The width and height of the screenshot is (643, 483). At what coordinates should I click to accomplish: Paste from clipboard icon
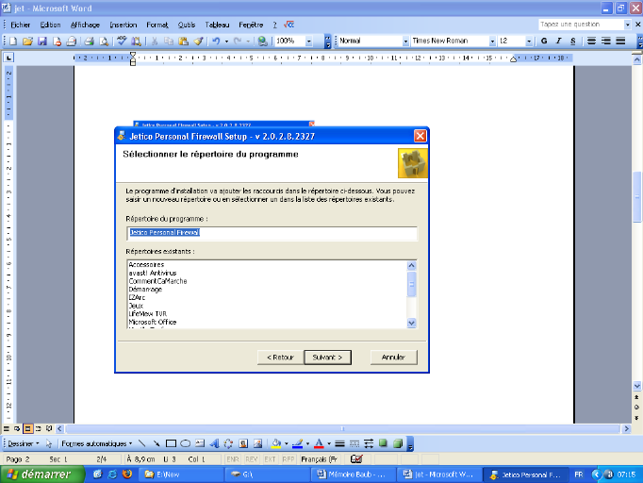tap(184, 42)
